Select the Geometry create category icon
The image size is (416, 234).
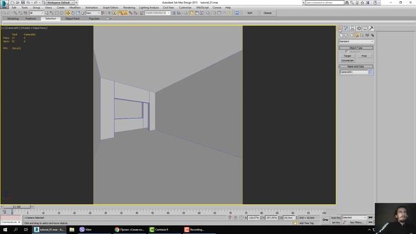[341, 35]
